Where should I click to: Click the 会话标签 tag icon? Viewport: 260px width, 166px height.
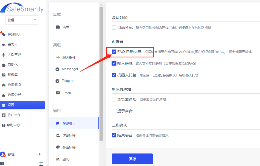click(57, 147)
